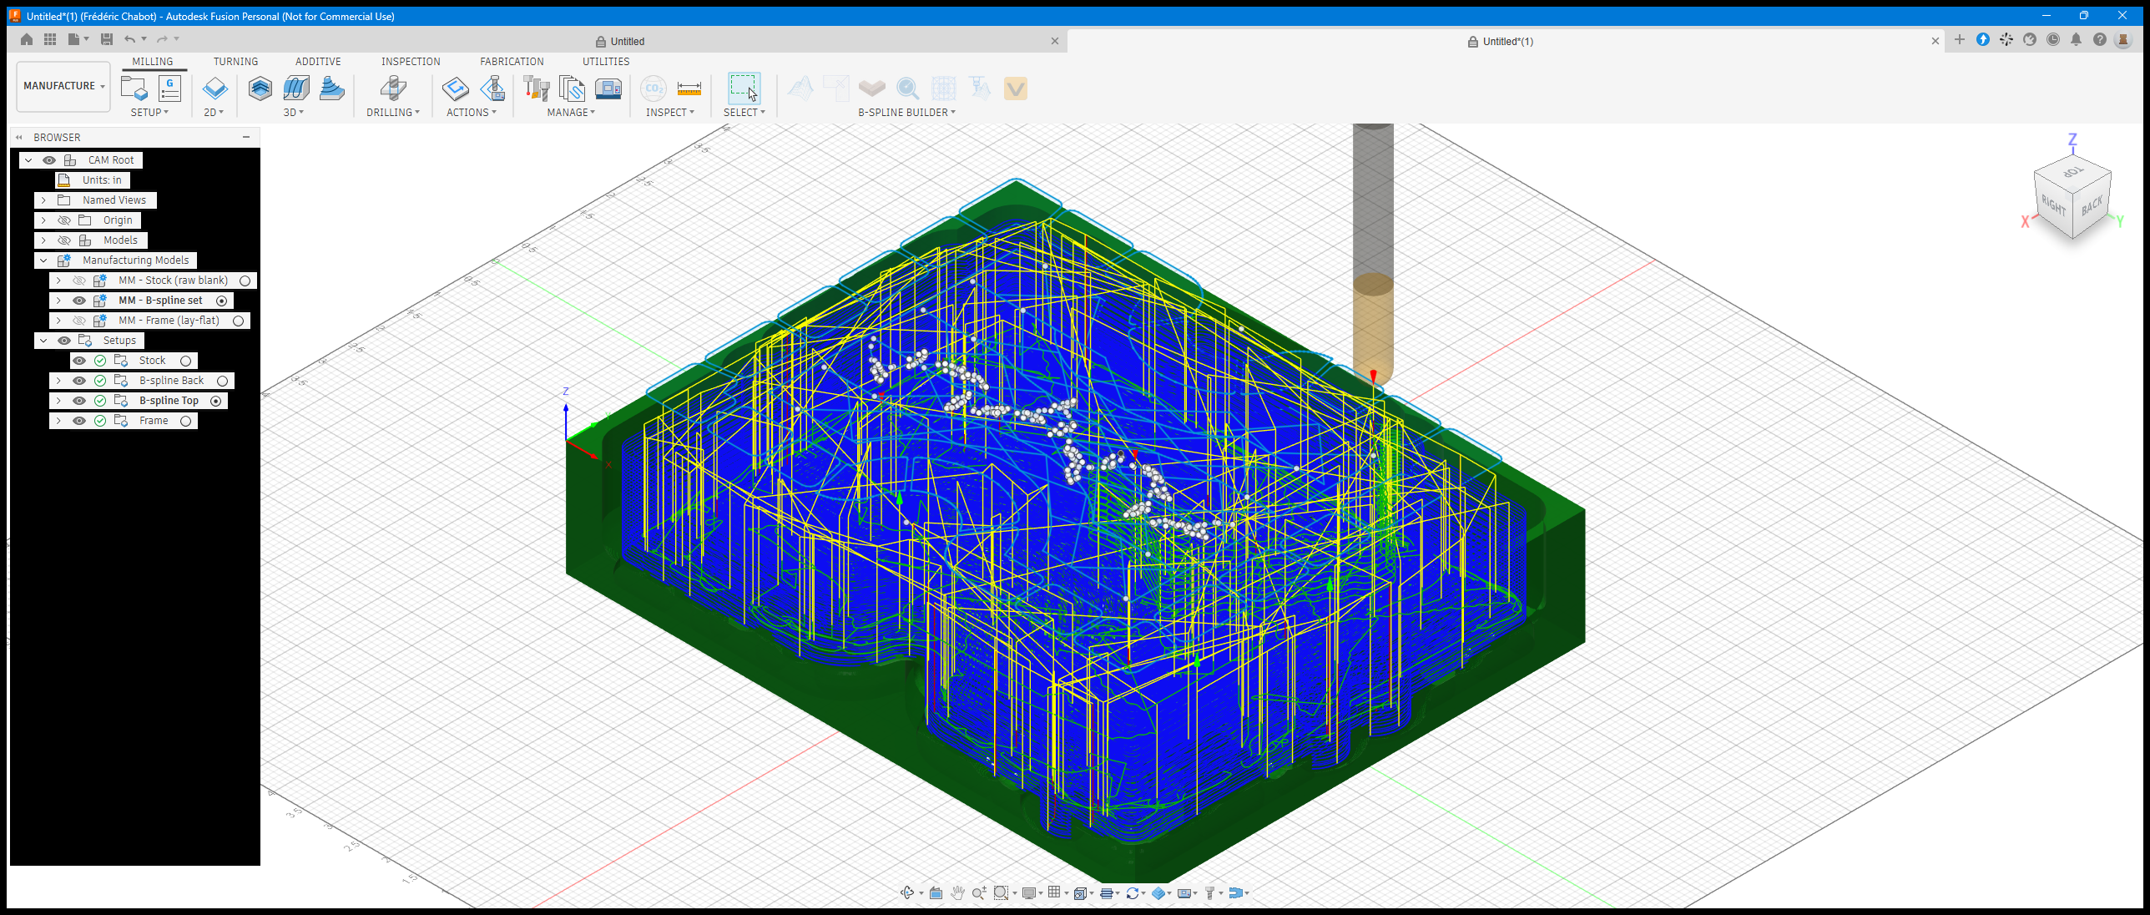Activate the Frame setup radio button
The height and width of the screenshot is (915, 2150).
coord(186,421)
